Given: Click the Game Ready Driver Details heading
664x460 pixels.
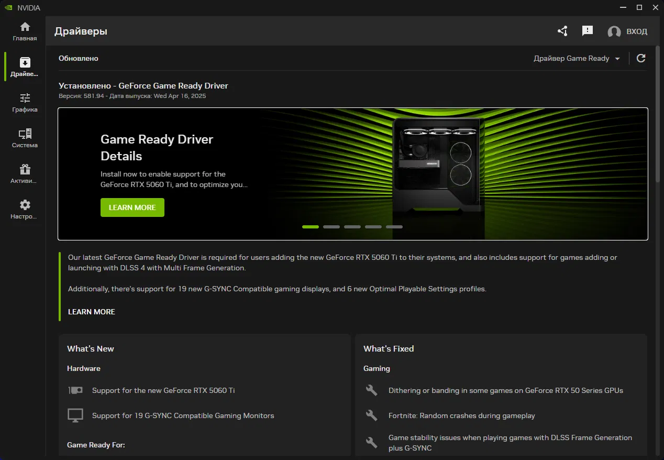Looking at the screenshot, I should (157, 148).
